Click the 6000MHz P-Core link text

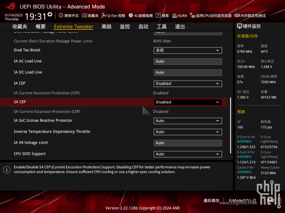(x=244, y=141)
